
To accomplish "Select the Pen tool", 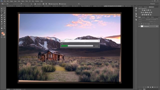I will 2,24.
